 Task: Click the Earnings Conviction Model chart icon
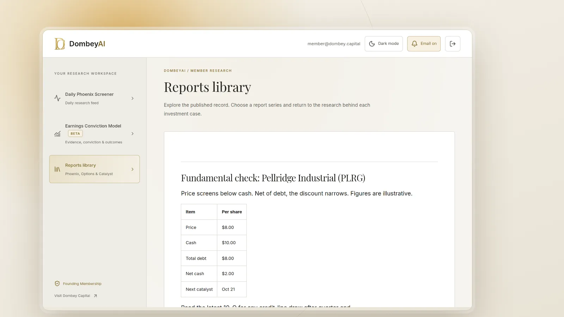click(x=57, y=134)
